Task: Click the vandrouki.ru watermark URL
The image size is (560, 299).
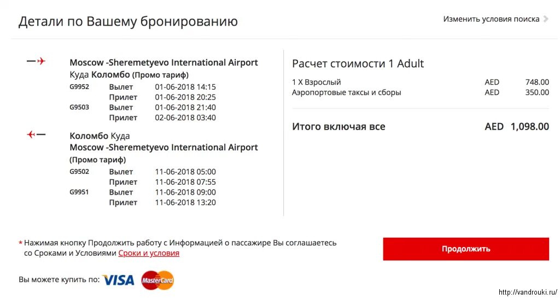Action: point(528,292)
